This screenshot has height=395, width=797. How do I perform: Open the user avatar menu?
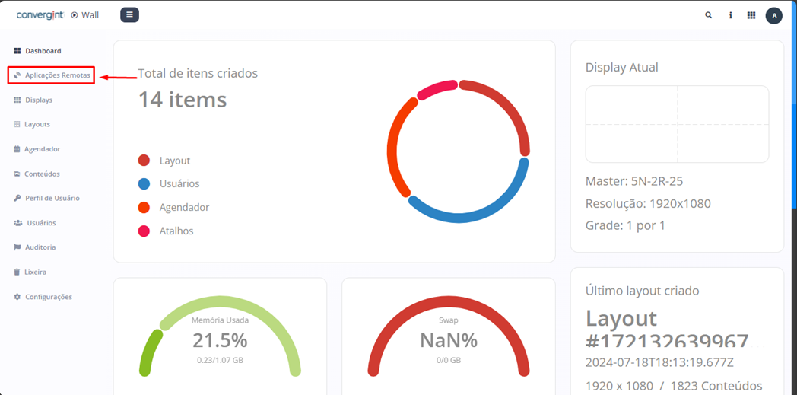[773, 15]
